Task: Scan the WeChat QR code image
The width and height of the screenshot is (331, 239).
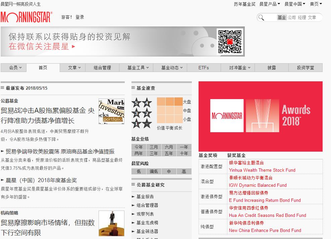Action: coord(230,41)
